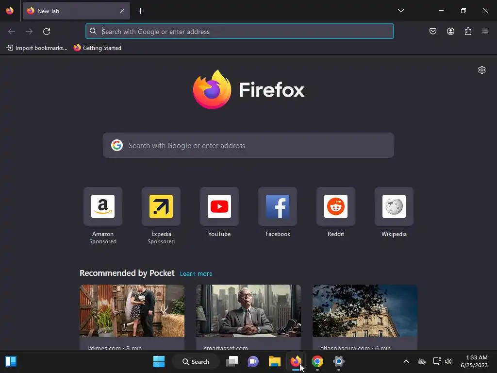Open the Windows Start menu
Screen dimensions: 497x373
click(159, 361)
